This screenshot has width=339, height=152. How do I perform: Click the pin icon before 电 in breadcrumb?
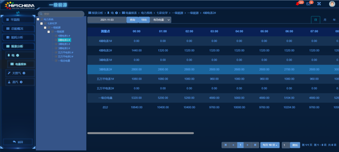[108, 13]
